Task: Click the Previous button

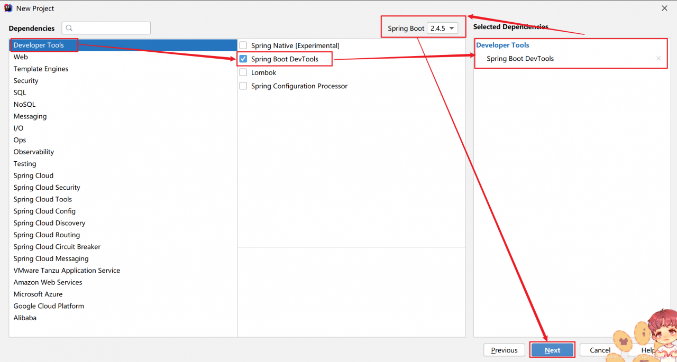Action: [x=504, y=350]
